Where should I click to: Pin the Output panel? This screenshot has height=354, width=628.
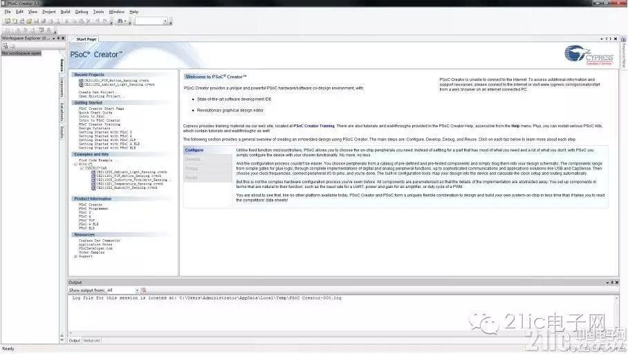point(612,282)
